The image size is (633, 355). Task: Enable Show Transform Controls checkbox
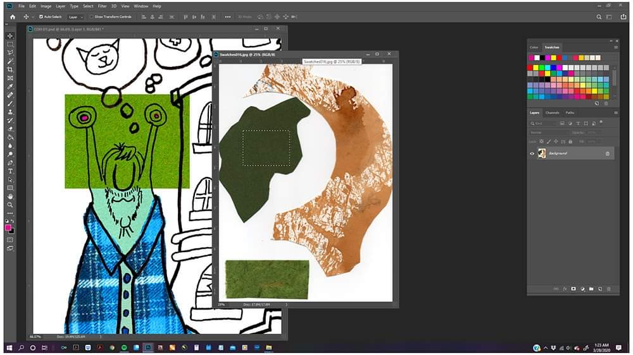(91, 17)
